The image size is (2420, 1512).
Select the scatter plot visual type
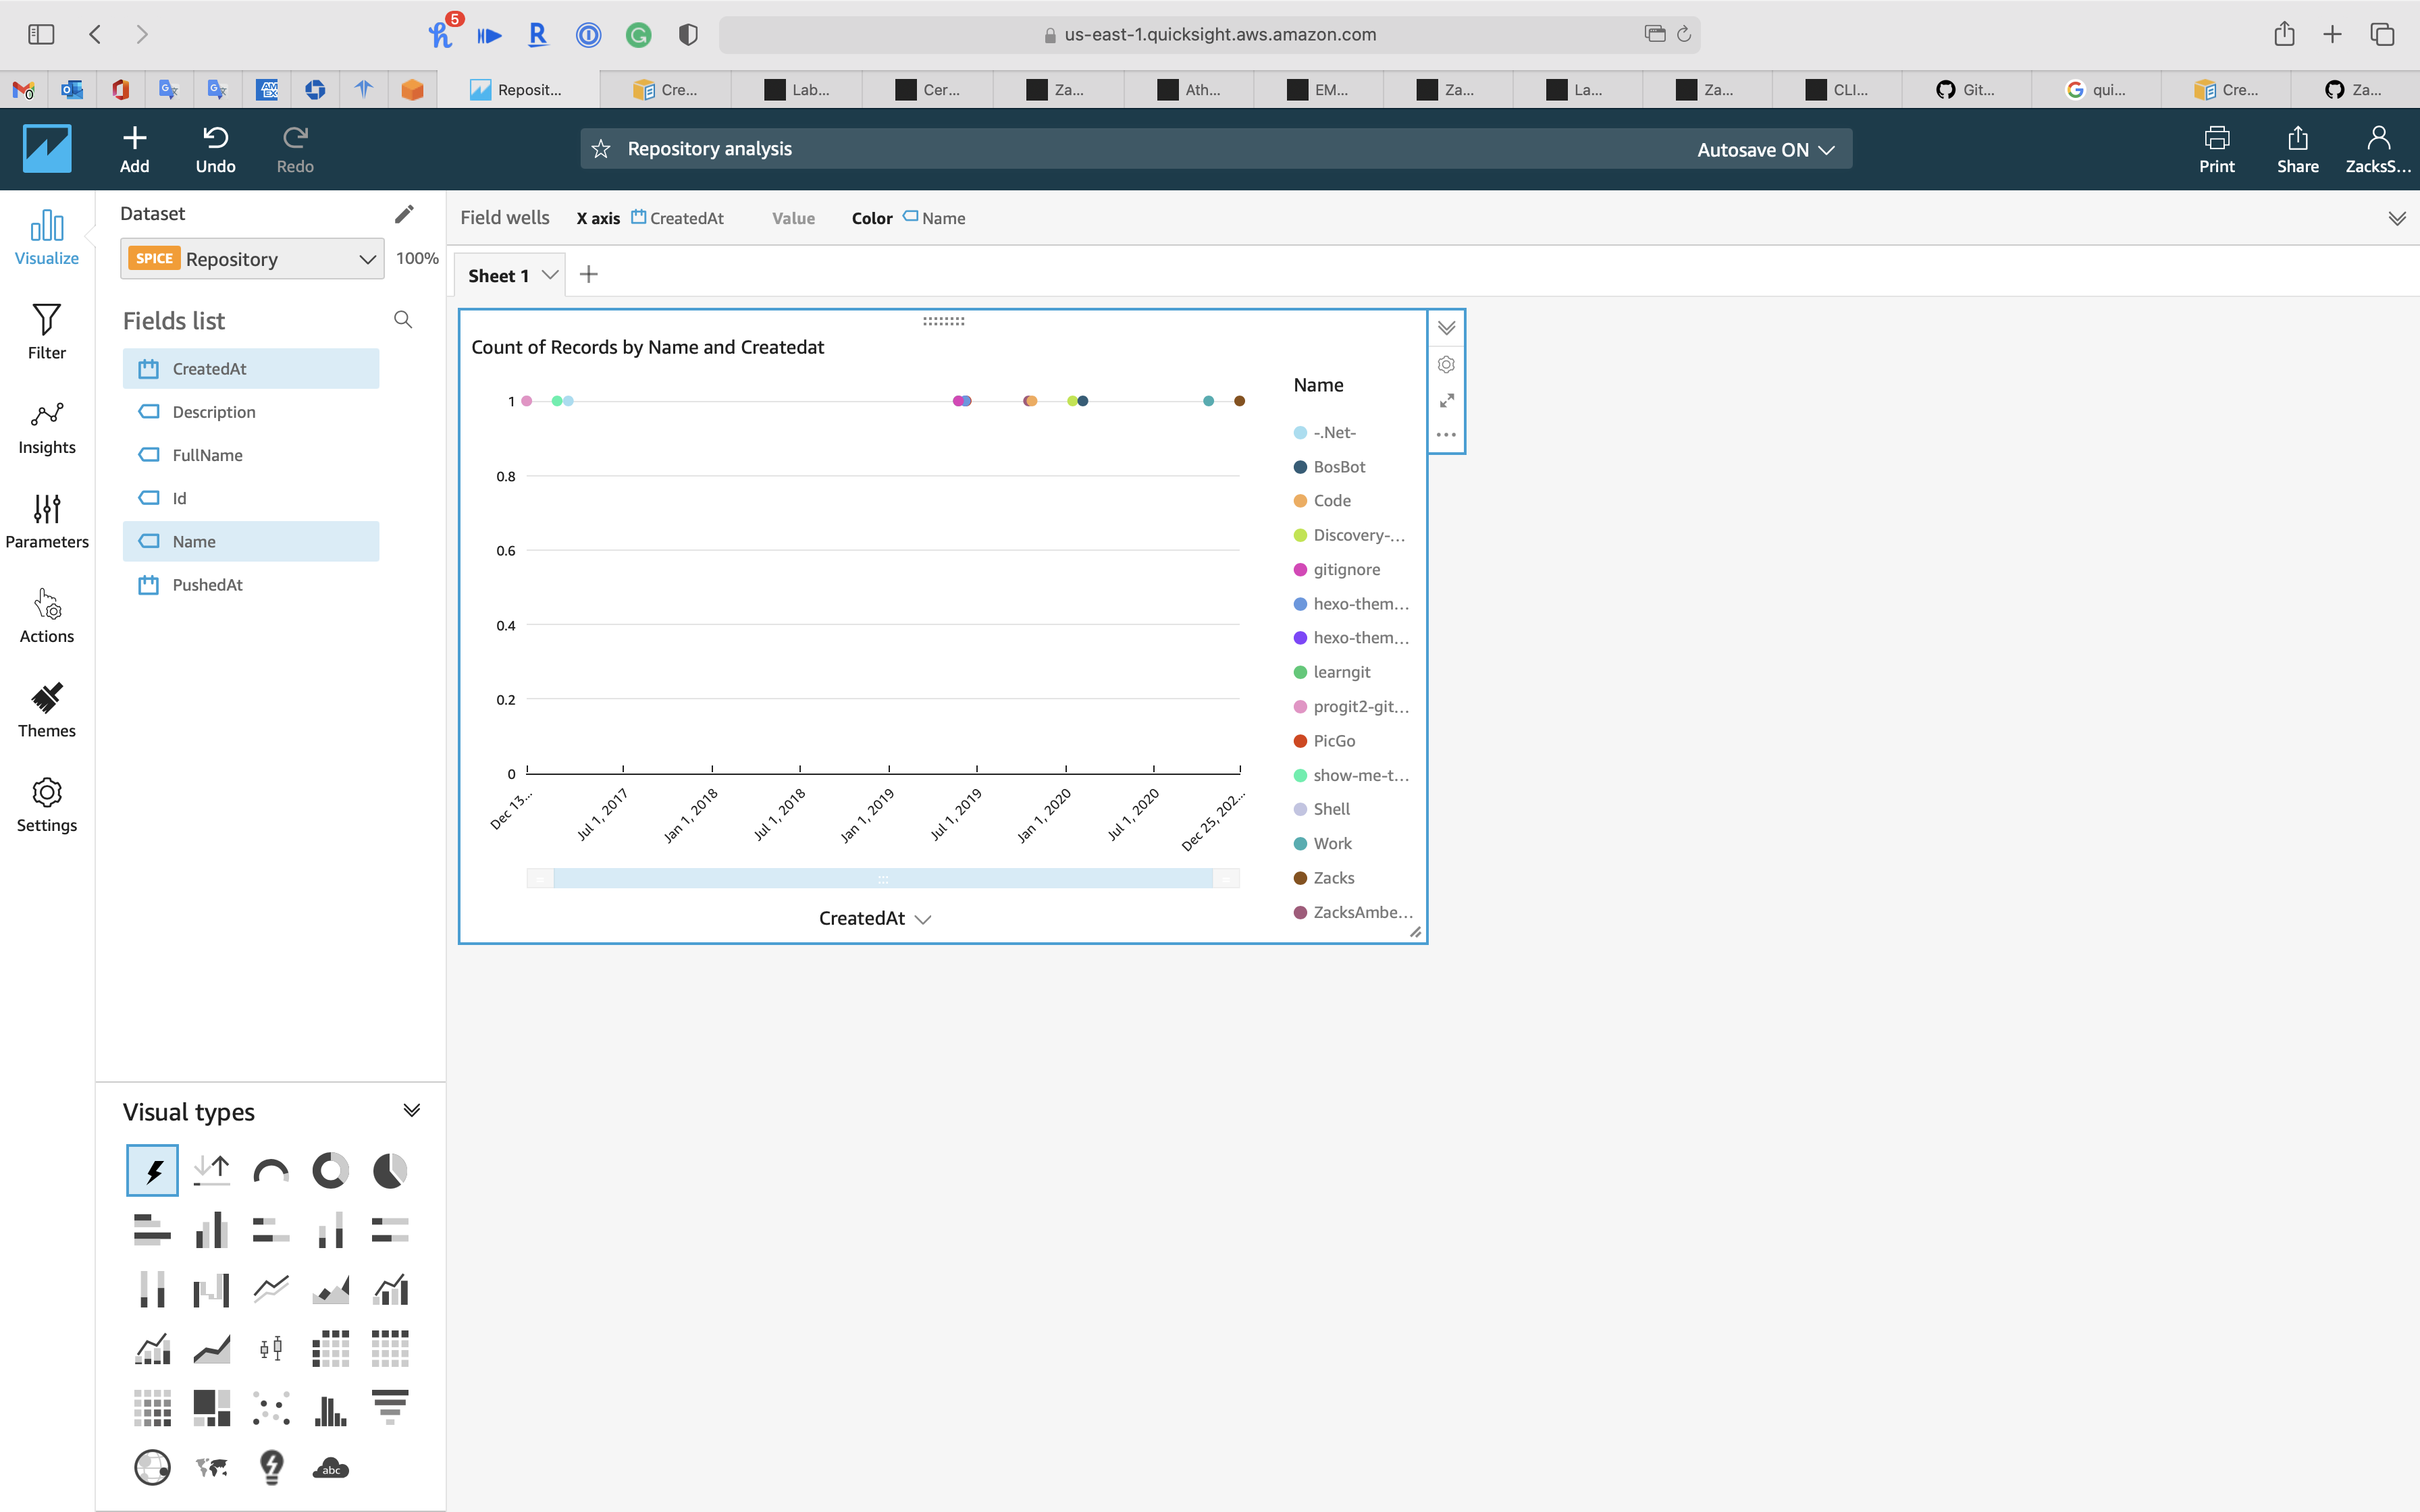point(271,1408)
